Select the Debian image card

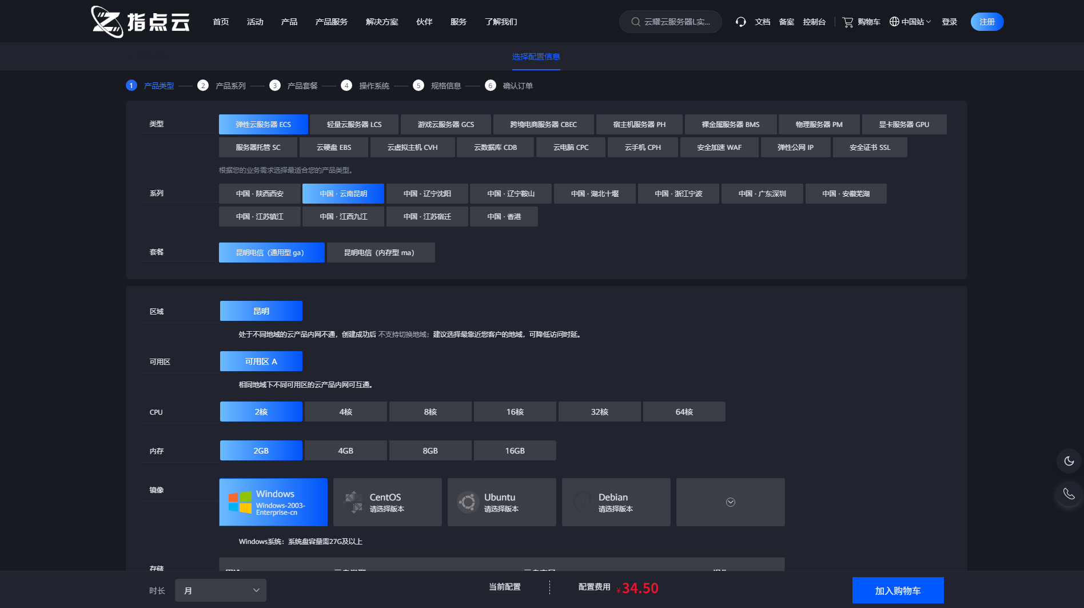(616, 502)
